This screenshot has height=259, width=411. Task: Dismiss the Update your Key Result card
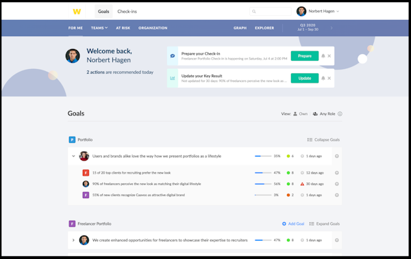[x=329, y=78]
